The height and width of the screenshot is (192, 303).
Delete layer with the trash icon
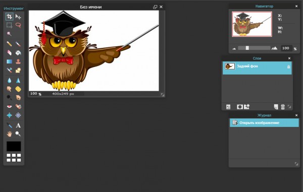[283, 107]
